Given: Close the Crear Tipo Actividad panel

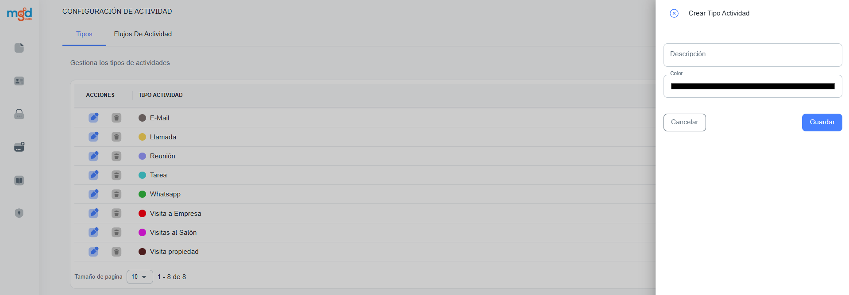Looking at the screenshot, I should (674, 13).
